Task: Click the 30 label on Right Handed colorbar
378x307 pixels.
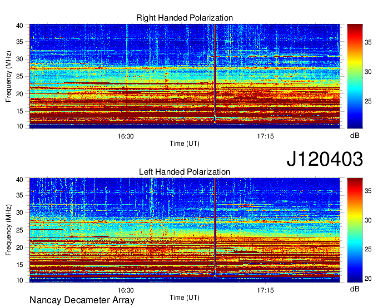Action: pos(368,72)
